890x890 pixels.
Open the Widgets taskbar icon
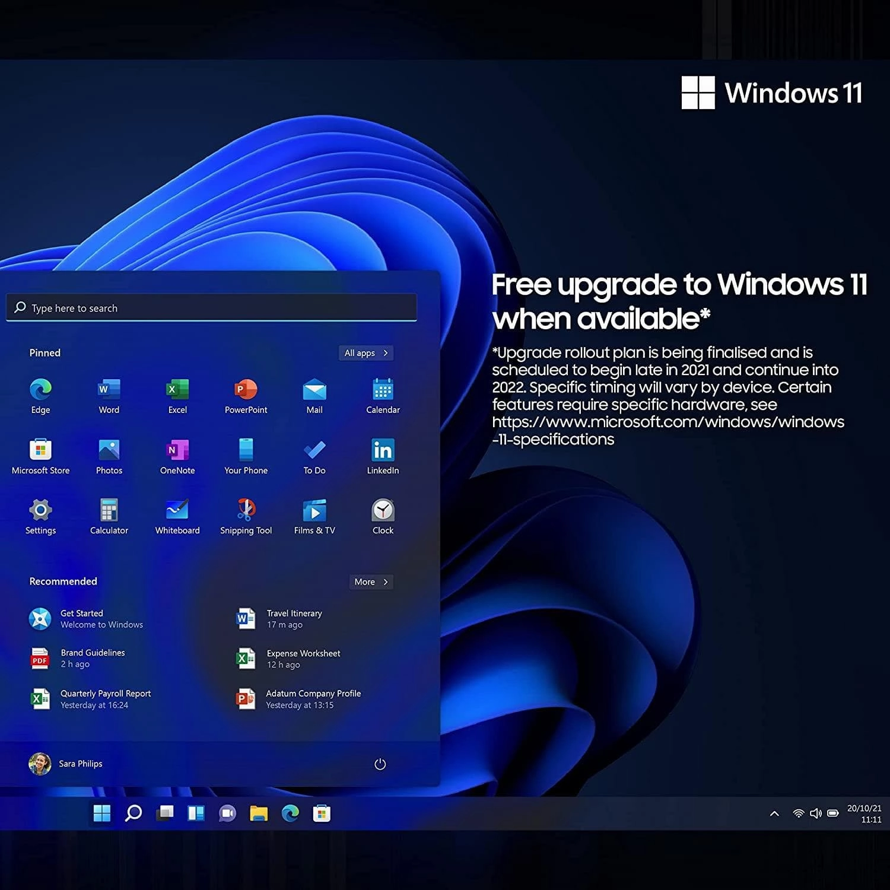196,813
